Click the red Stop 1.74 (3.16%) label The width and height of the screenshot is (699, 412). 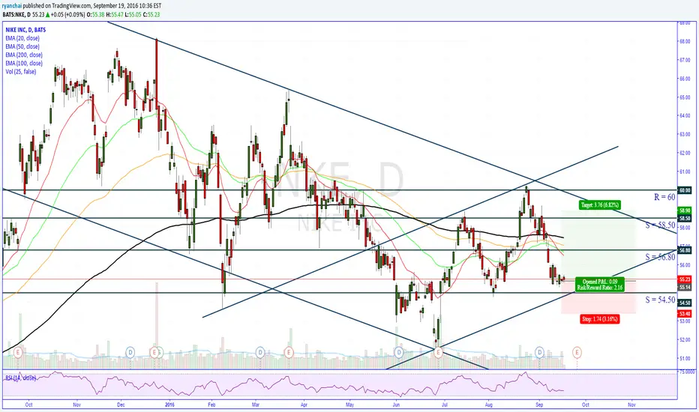[x=600, y=319]
